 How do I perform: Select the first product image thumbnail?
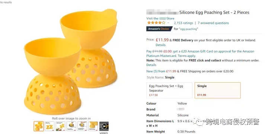[x=38, y=126]
